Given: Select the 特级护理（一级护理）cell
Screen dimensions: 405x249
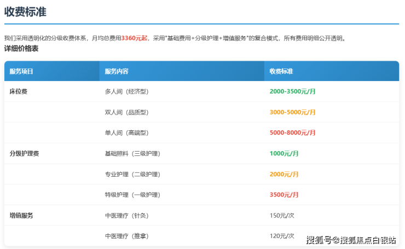Looking at the screenshot, I should (x=132, y=195).
